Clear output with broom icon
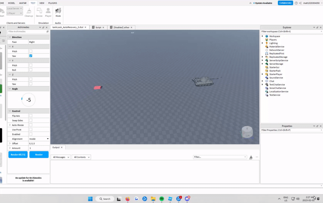The width and height of the screenshot is (323, 203). (251, 157)
